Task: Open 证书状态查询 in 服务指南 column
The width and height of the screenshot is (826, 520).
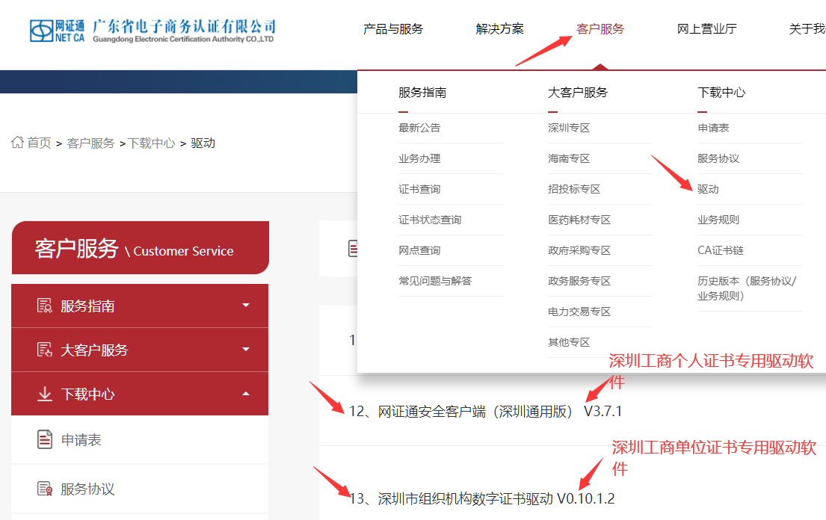Action: click(430, 220)
